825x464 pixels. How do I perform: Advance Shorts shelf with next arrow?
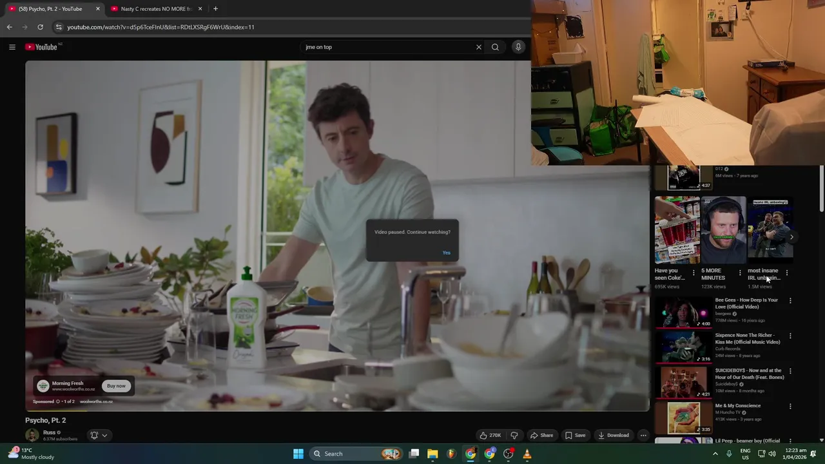791,237
